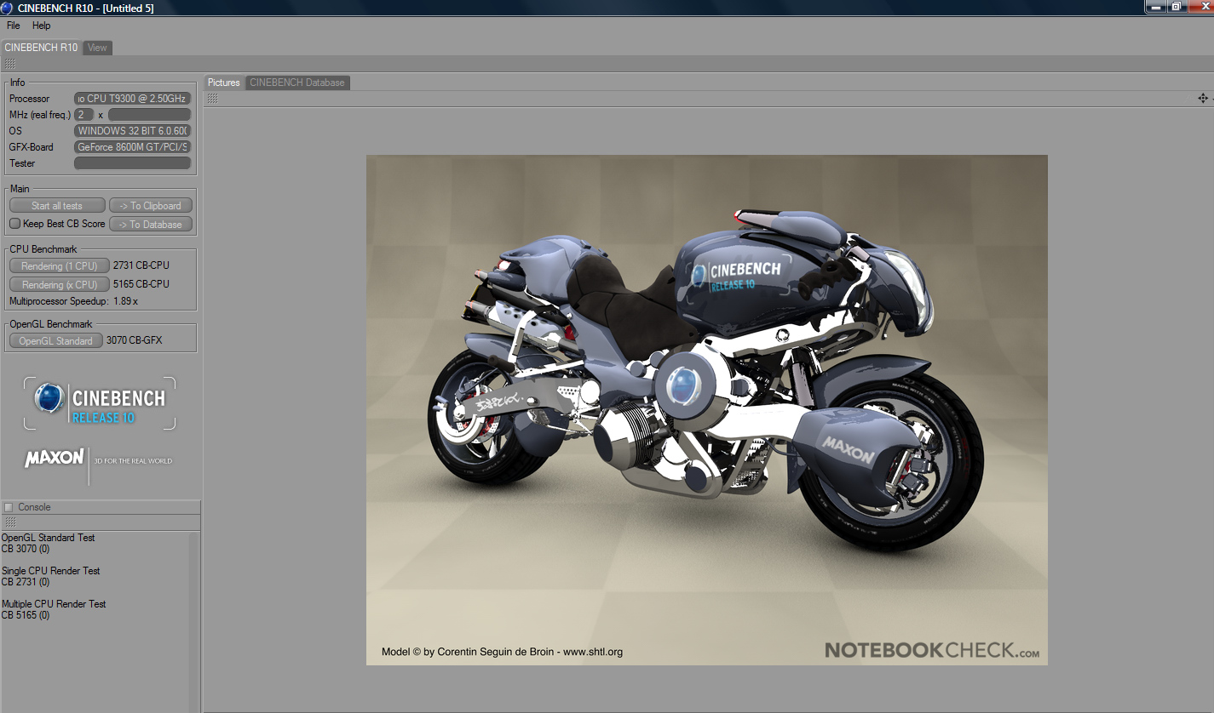The width and height of the screenshot is (1214, 713).
Task: Click the empty field after the x in the MHz row
Action: click(x=149, y=115)
